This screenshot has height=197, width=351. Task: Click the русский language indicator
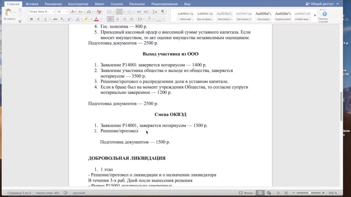(x=79, y=193)
